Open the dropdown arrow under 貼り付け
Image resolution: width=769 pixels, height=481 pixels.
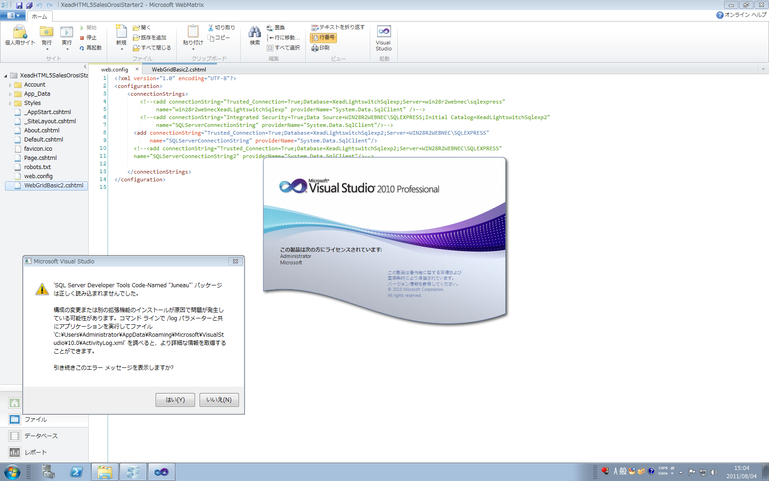coord(193,49)
